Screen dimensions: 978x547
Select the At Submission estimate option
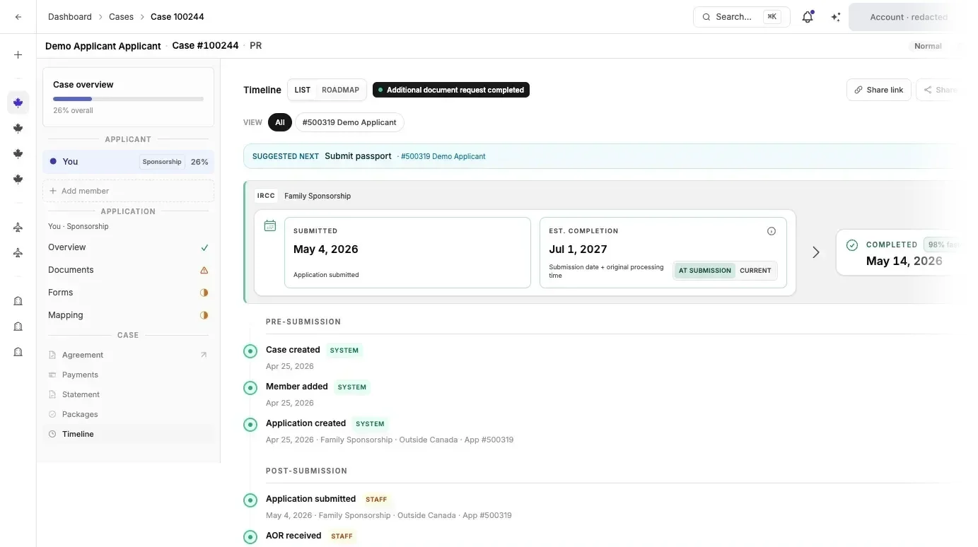[x=705, y=271]
